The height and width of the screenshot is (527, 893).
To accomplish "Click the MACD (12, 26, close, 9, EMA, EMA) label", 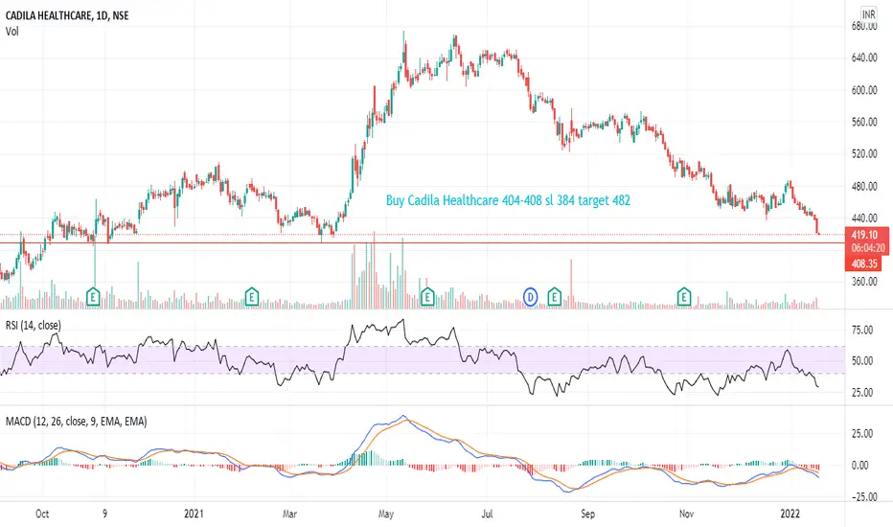I will point(77,422).
